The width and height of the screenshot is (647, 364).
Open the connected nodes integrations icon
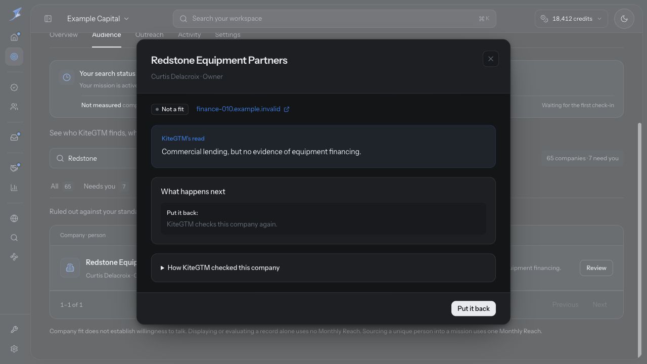(14, 257)
